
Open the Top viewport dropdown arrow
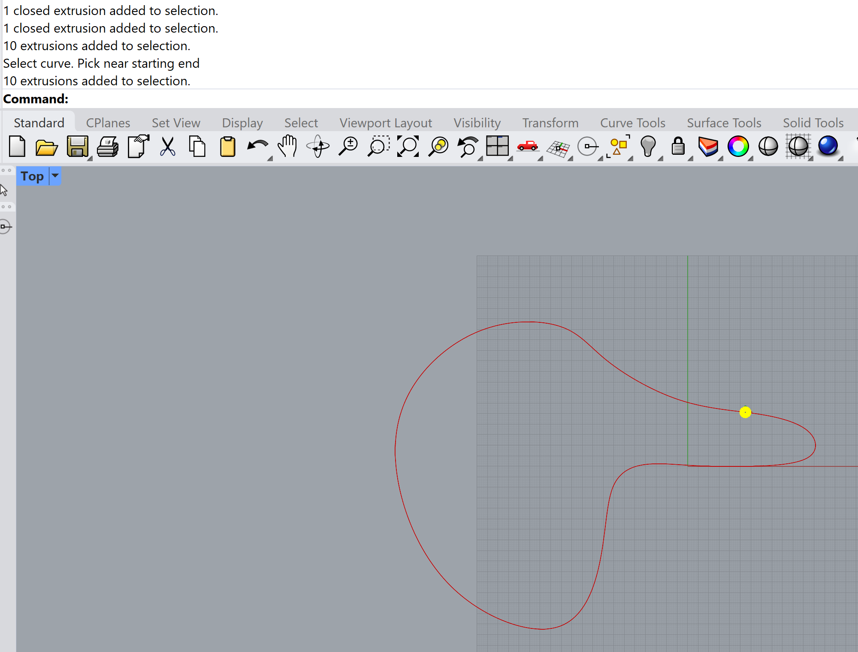[55, 176]
